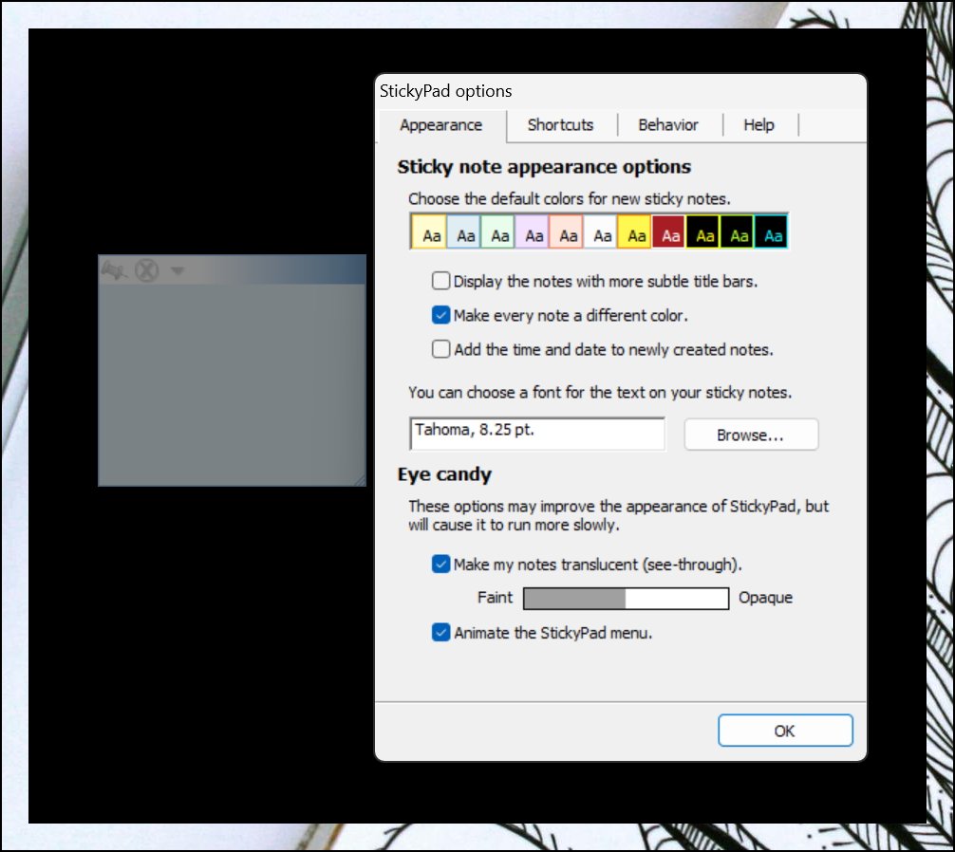Enable adding time and date to notes
The image size is (955, 852).
pos(441,349)
